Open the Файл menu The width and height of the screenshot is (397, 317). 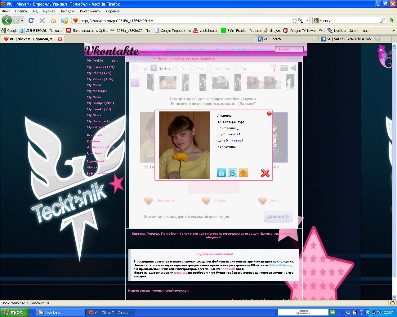tap(6, 11)
